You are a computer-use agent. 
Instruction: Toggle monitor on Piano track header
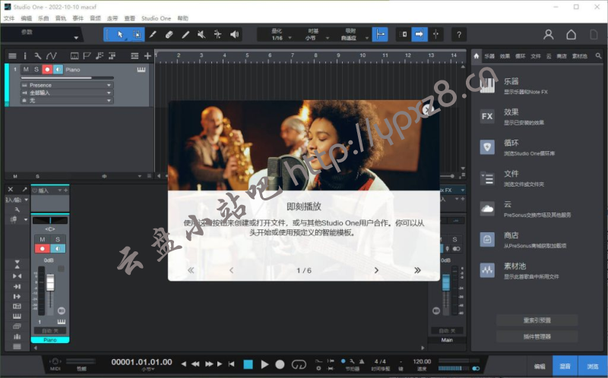tap(59, 69)
